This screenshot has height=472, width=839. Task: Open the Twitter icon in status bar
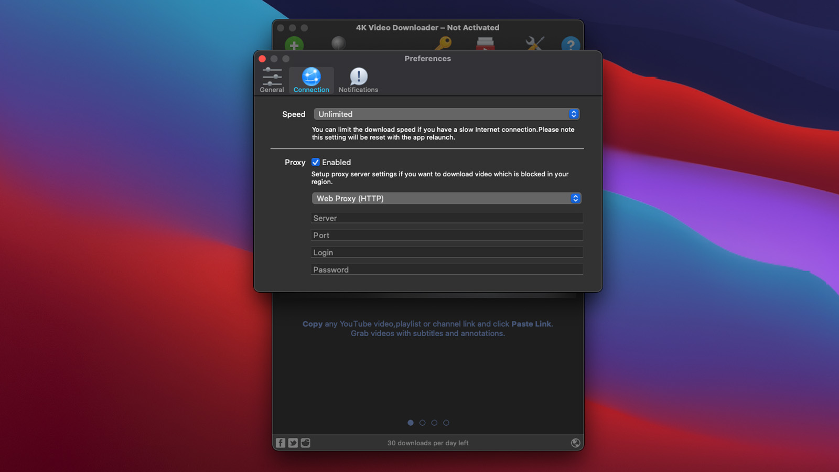pos(293,443)
